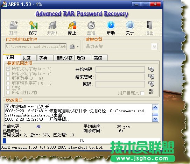Close the ARPR 1.53 window
This screenshot has height=164, width=190.
tap(155, 4)
